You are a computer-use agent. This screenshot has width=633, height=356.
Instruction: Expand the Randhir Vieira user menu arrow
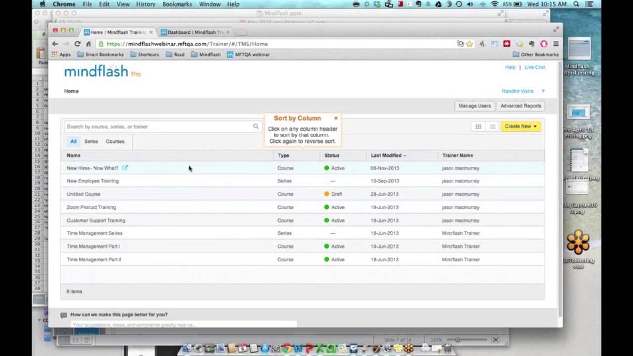point(543,91)
